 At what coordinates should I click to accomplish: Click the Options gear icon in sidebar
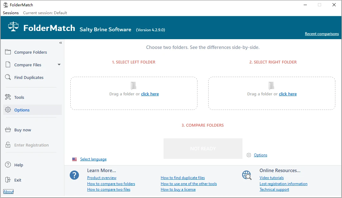[x=8, y=110]
